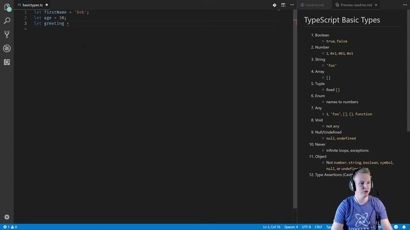This screenshot has height=230, width=410.
Task: Click '10. Never' in the preview list
Action: [317, 144]
